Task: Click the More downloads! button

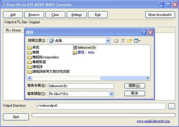Action: pos(160,15)
